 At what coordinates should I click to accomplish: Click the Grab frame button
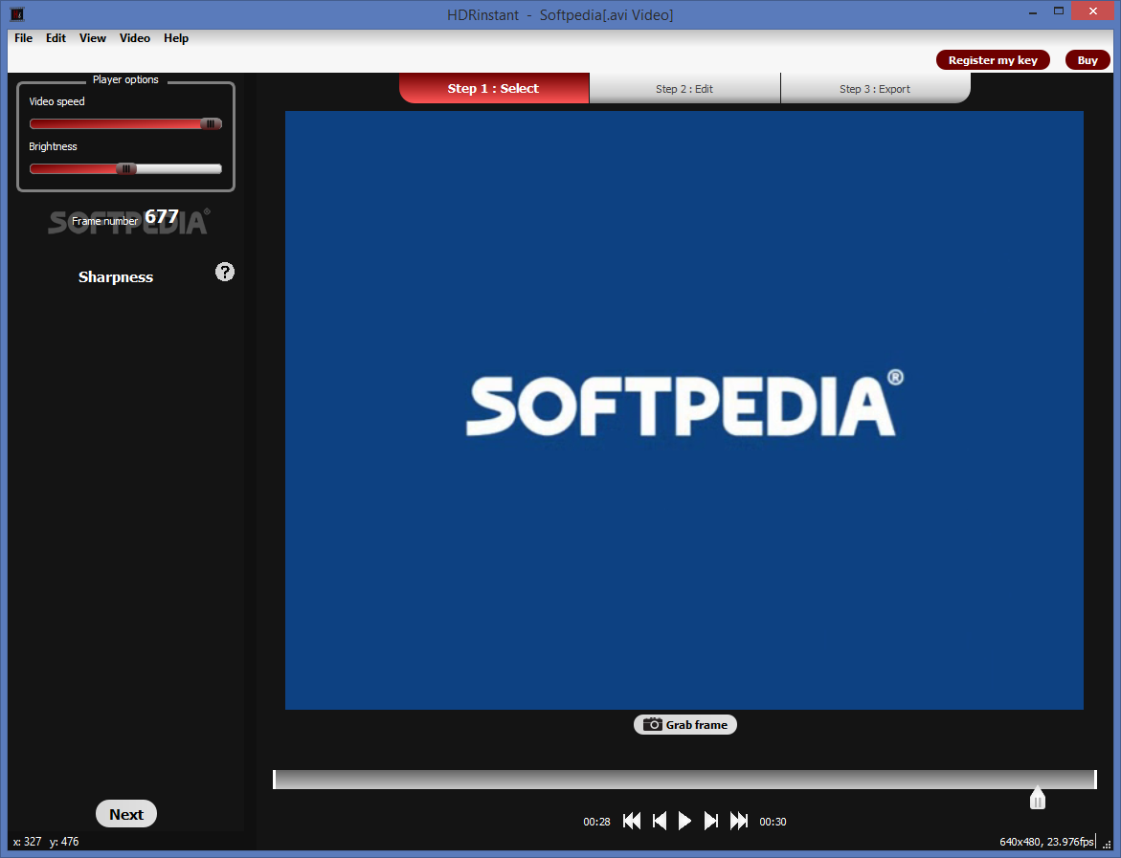pos(684,724)
